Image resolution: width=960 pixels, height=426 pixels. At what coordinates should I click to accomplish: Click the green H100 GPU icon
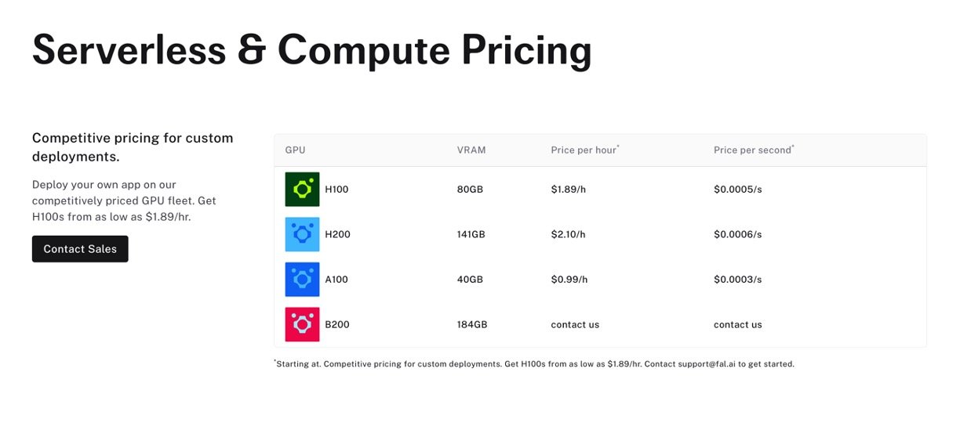pyautogui.click(x=302, y=190)
